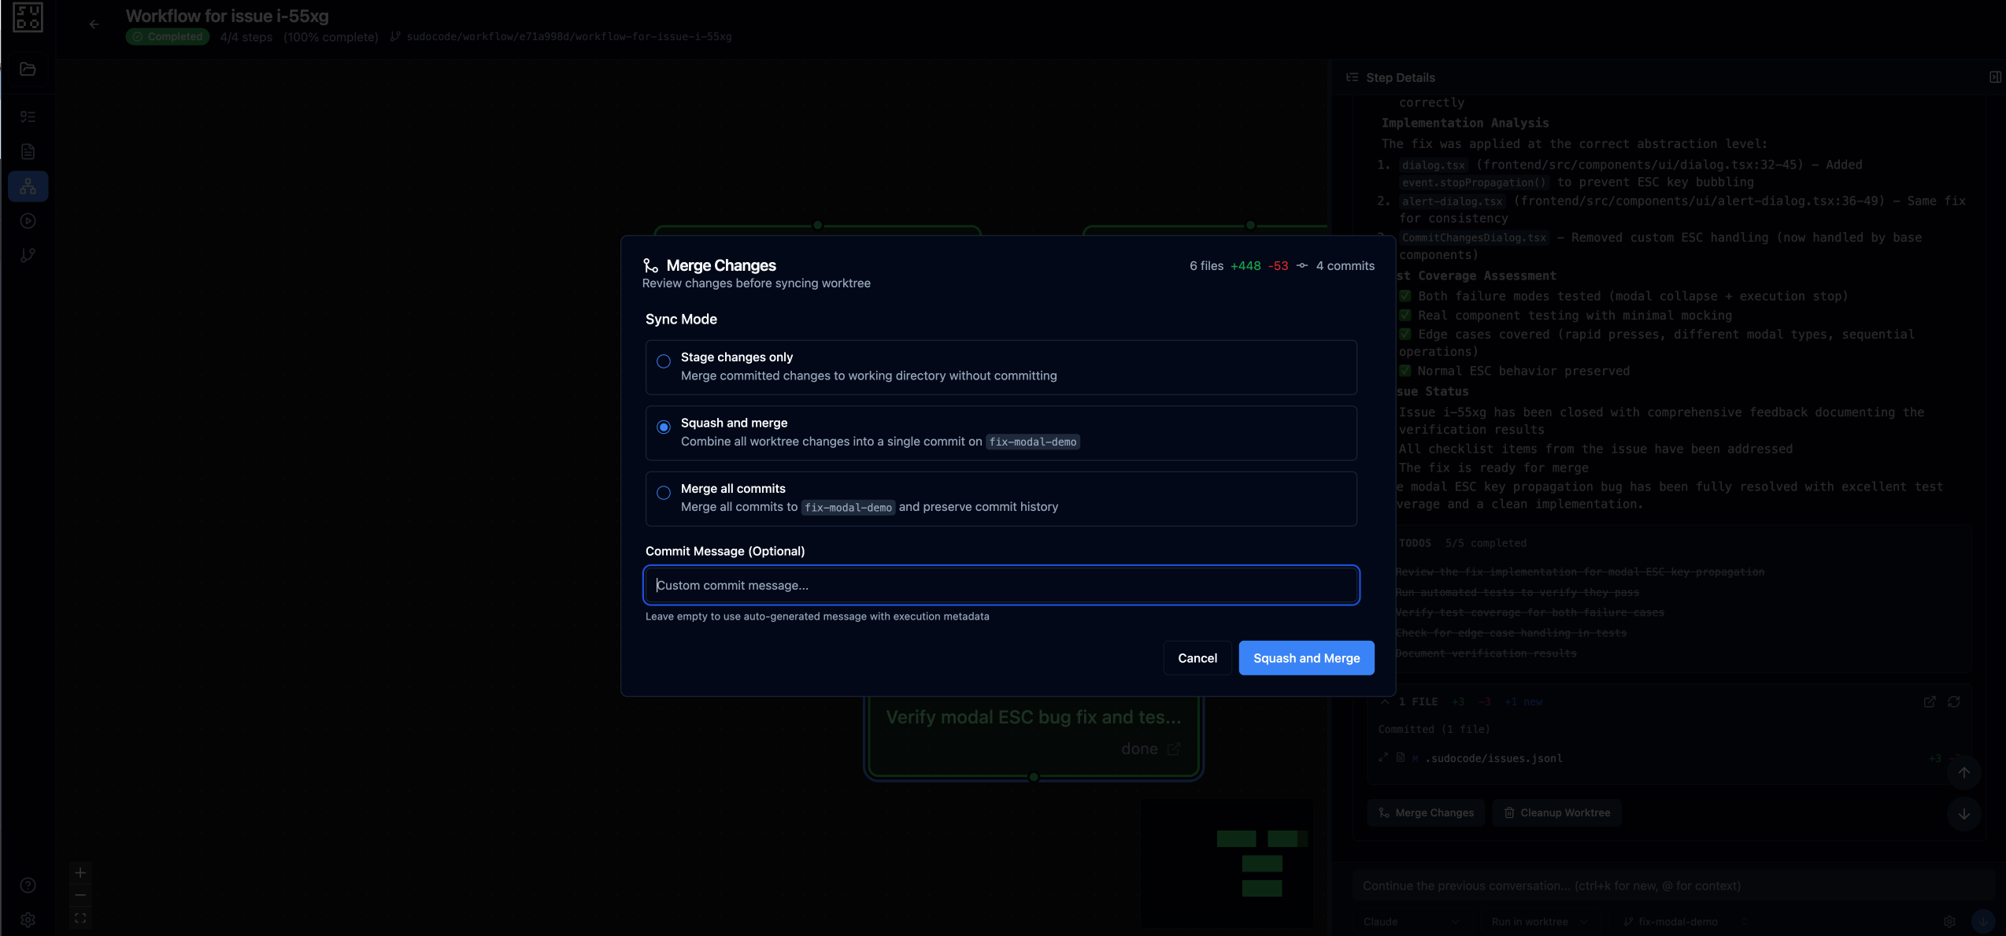Expand the Run in worktree dropdown
2006x936 pixels.
(1535, 921)
